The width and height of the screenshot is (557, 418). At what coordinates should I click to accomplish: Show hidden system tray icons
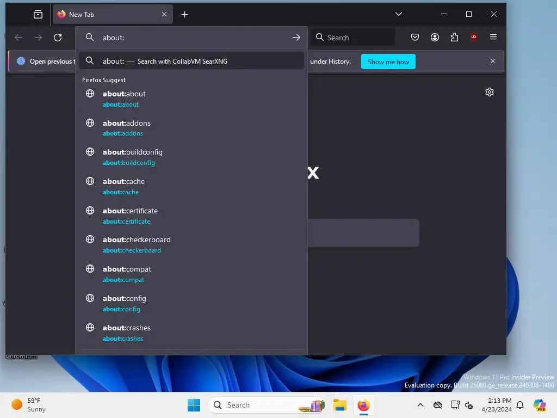pyautogui.click(x=420, y=405)
